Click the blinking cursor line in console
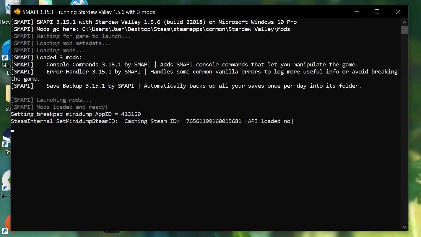 [12, 130]
